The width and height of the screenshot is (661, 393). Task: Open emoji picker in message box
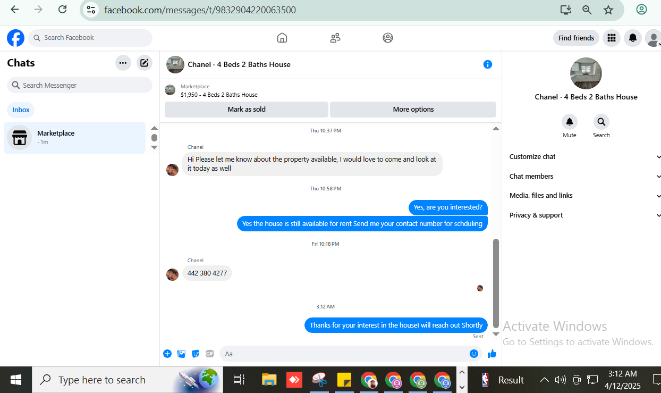coord(474,354)
